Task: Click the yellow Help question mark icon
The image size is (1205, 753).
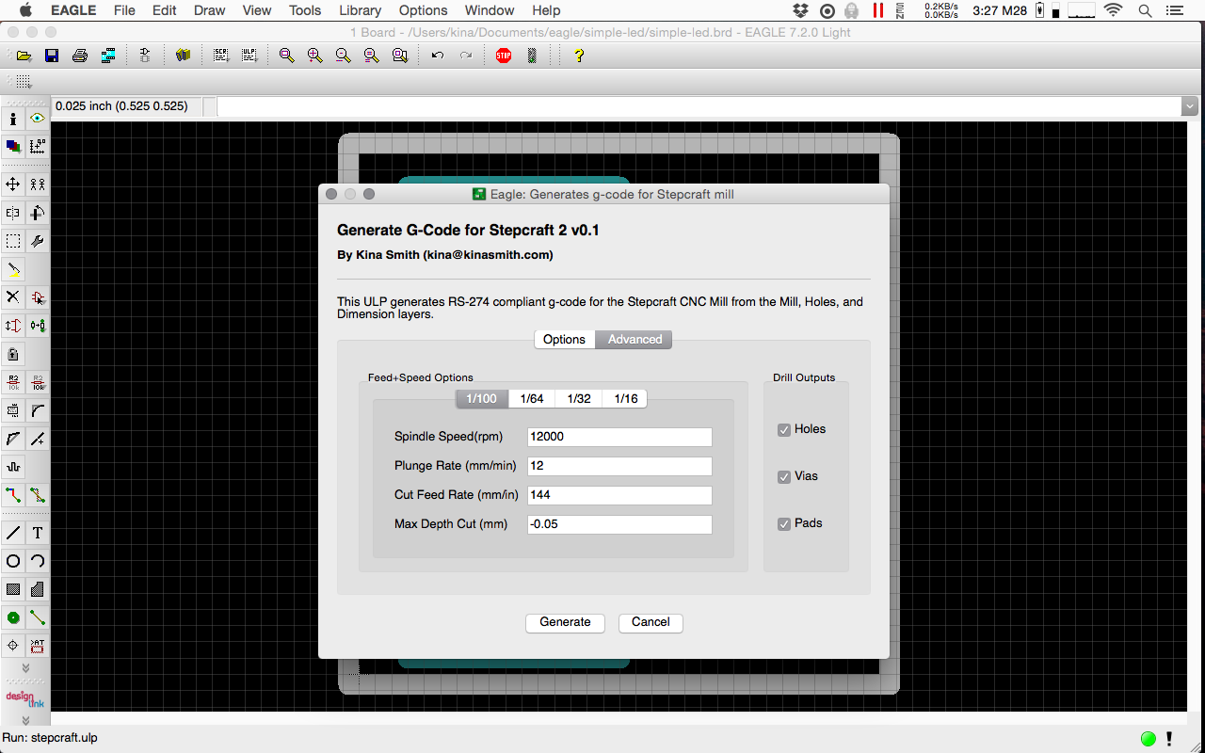Action: (x=579, y=56)
